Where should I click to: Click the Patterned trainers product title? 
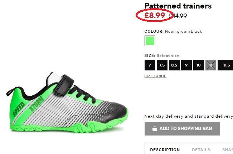(x=178, y=6)
